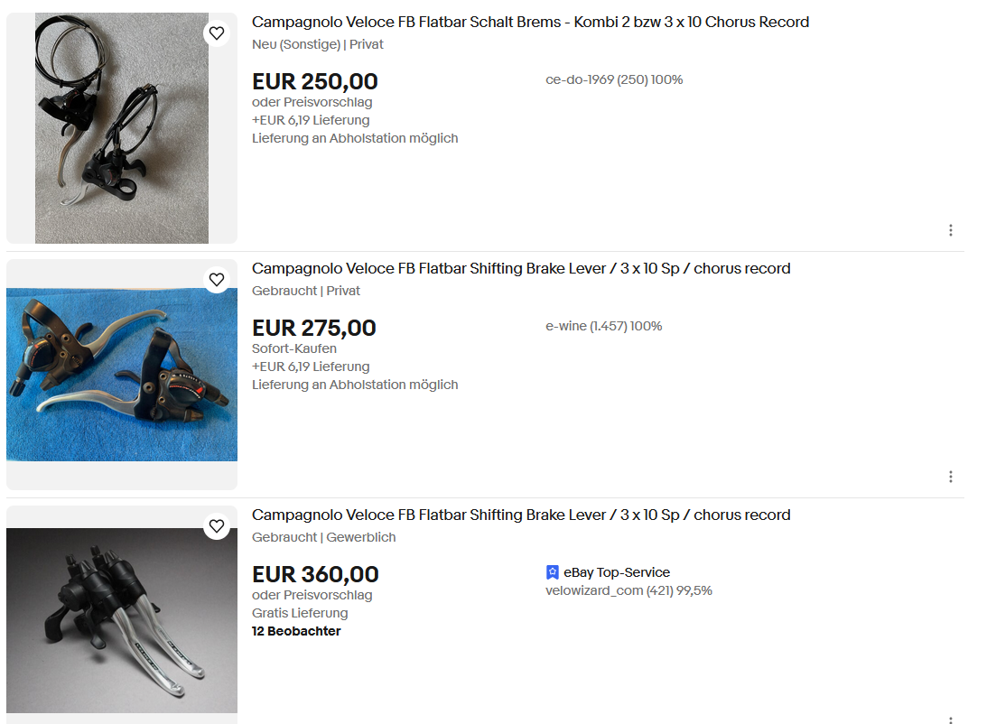The width and height of the screenshot is (996, 724).
Task: View thumbnail of levers on gray background
Action: point(121,620)
